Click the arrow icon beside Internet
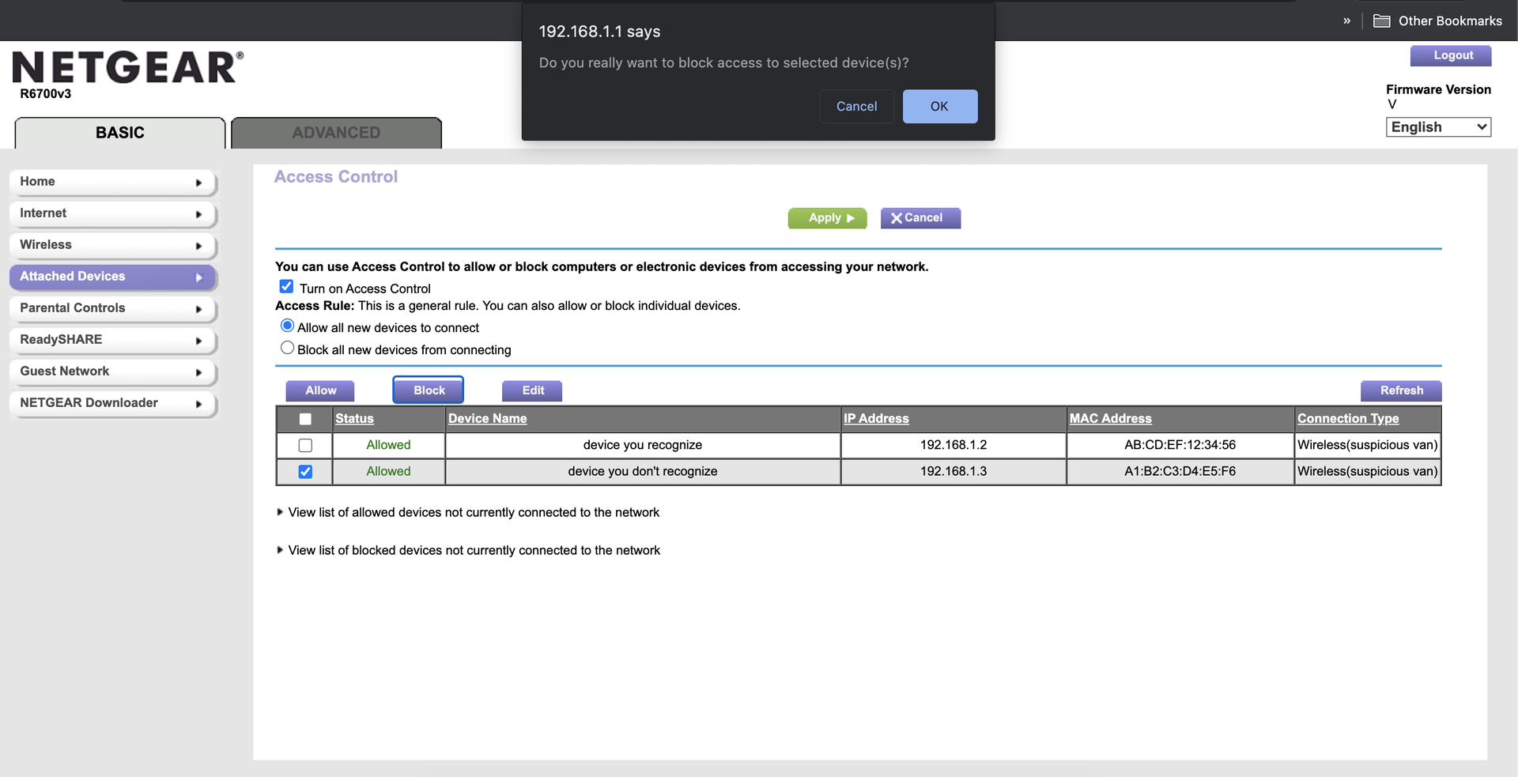The height and width of the screenshot is (777, 1518). coord(198,214)
